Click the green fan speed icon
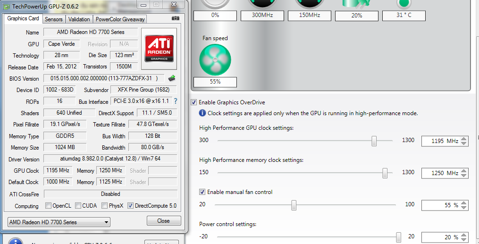 tap(215, 59)
